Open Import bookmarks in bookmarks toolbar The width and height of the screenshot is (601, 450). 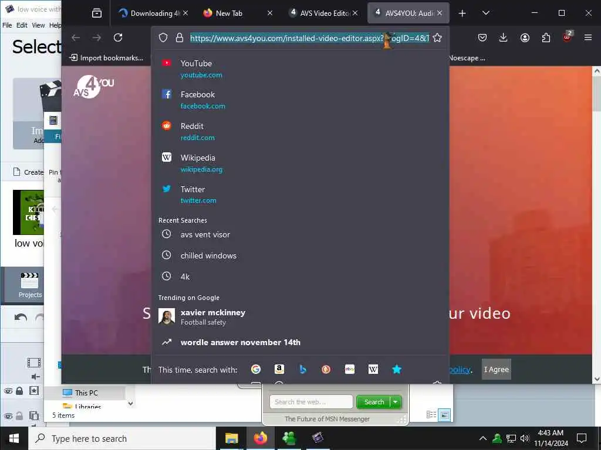106,58
